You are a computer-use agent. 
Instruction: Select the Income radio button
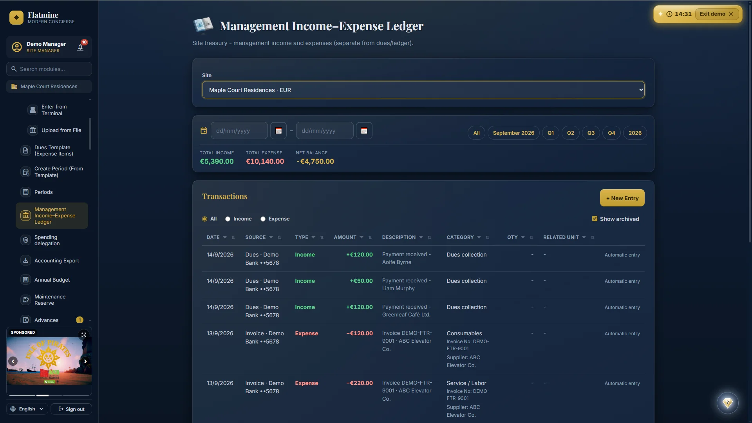click(228, 219)
